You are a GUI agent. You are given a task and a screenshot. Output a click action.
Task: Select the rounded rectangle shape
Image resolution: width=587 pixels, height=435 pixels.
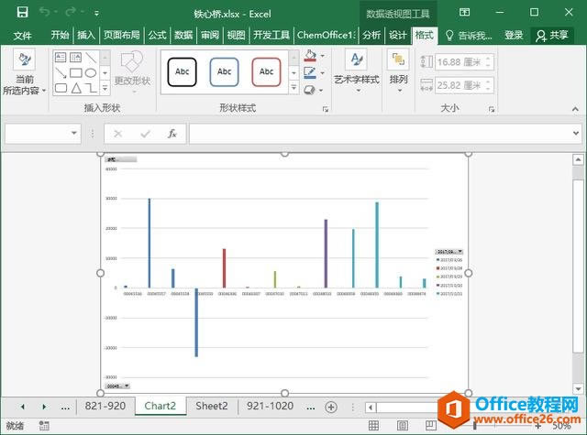click(61, 88)
